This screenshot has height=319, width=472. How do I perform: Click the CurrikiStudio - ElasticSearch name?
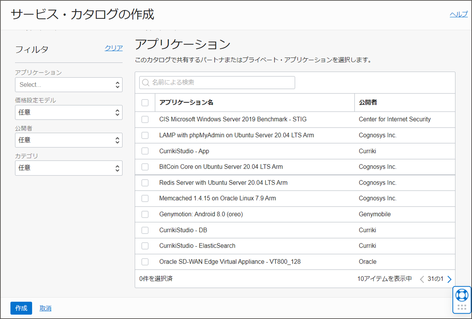[x=197, y=246]
